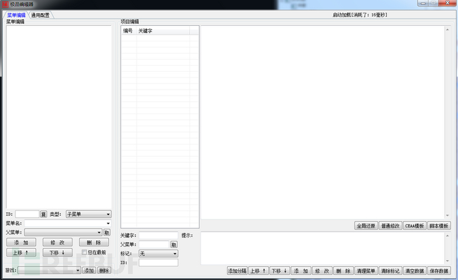Screen dimensions: 458x280
Task: Click the 添加分隔 button
Action: [237, 271]
